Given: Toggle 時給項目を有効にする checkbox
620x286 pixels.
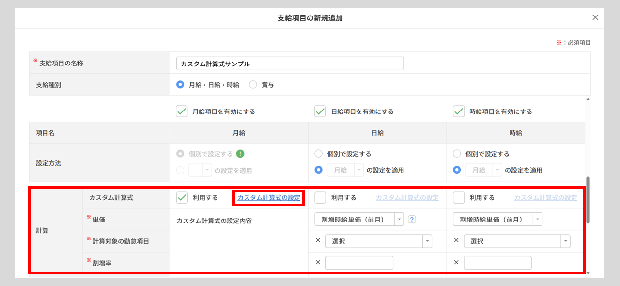Looking at the screenshot, I should point(459,111).
